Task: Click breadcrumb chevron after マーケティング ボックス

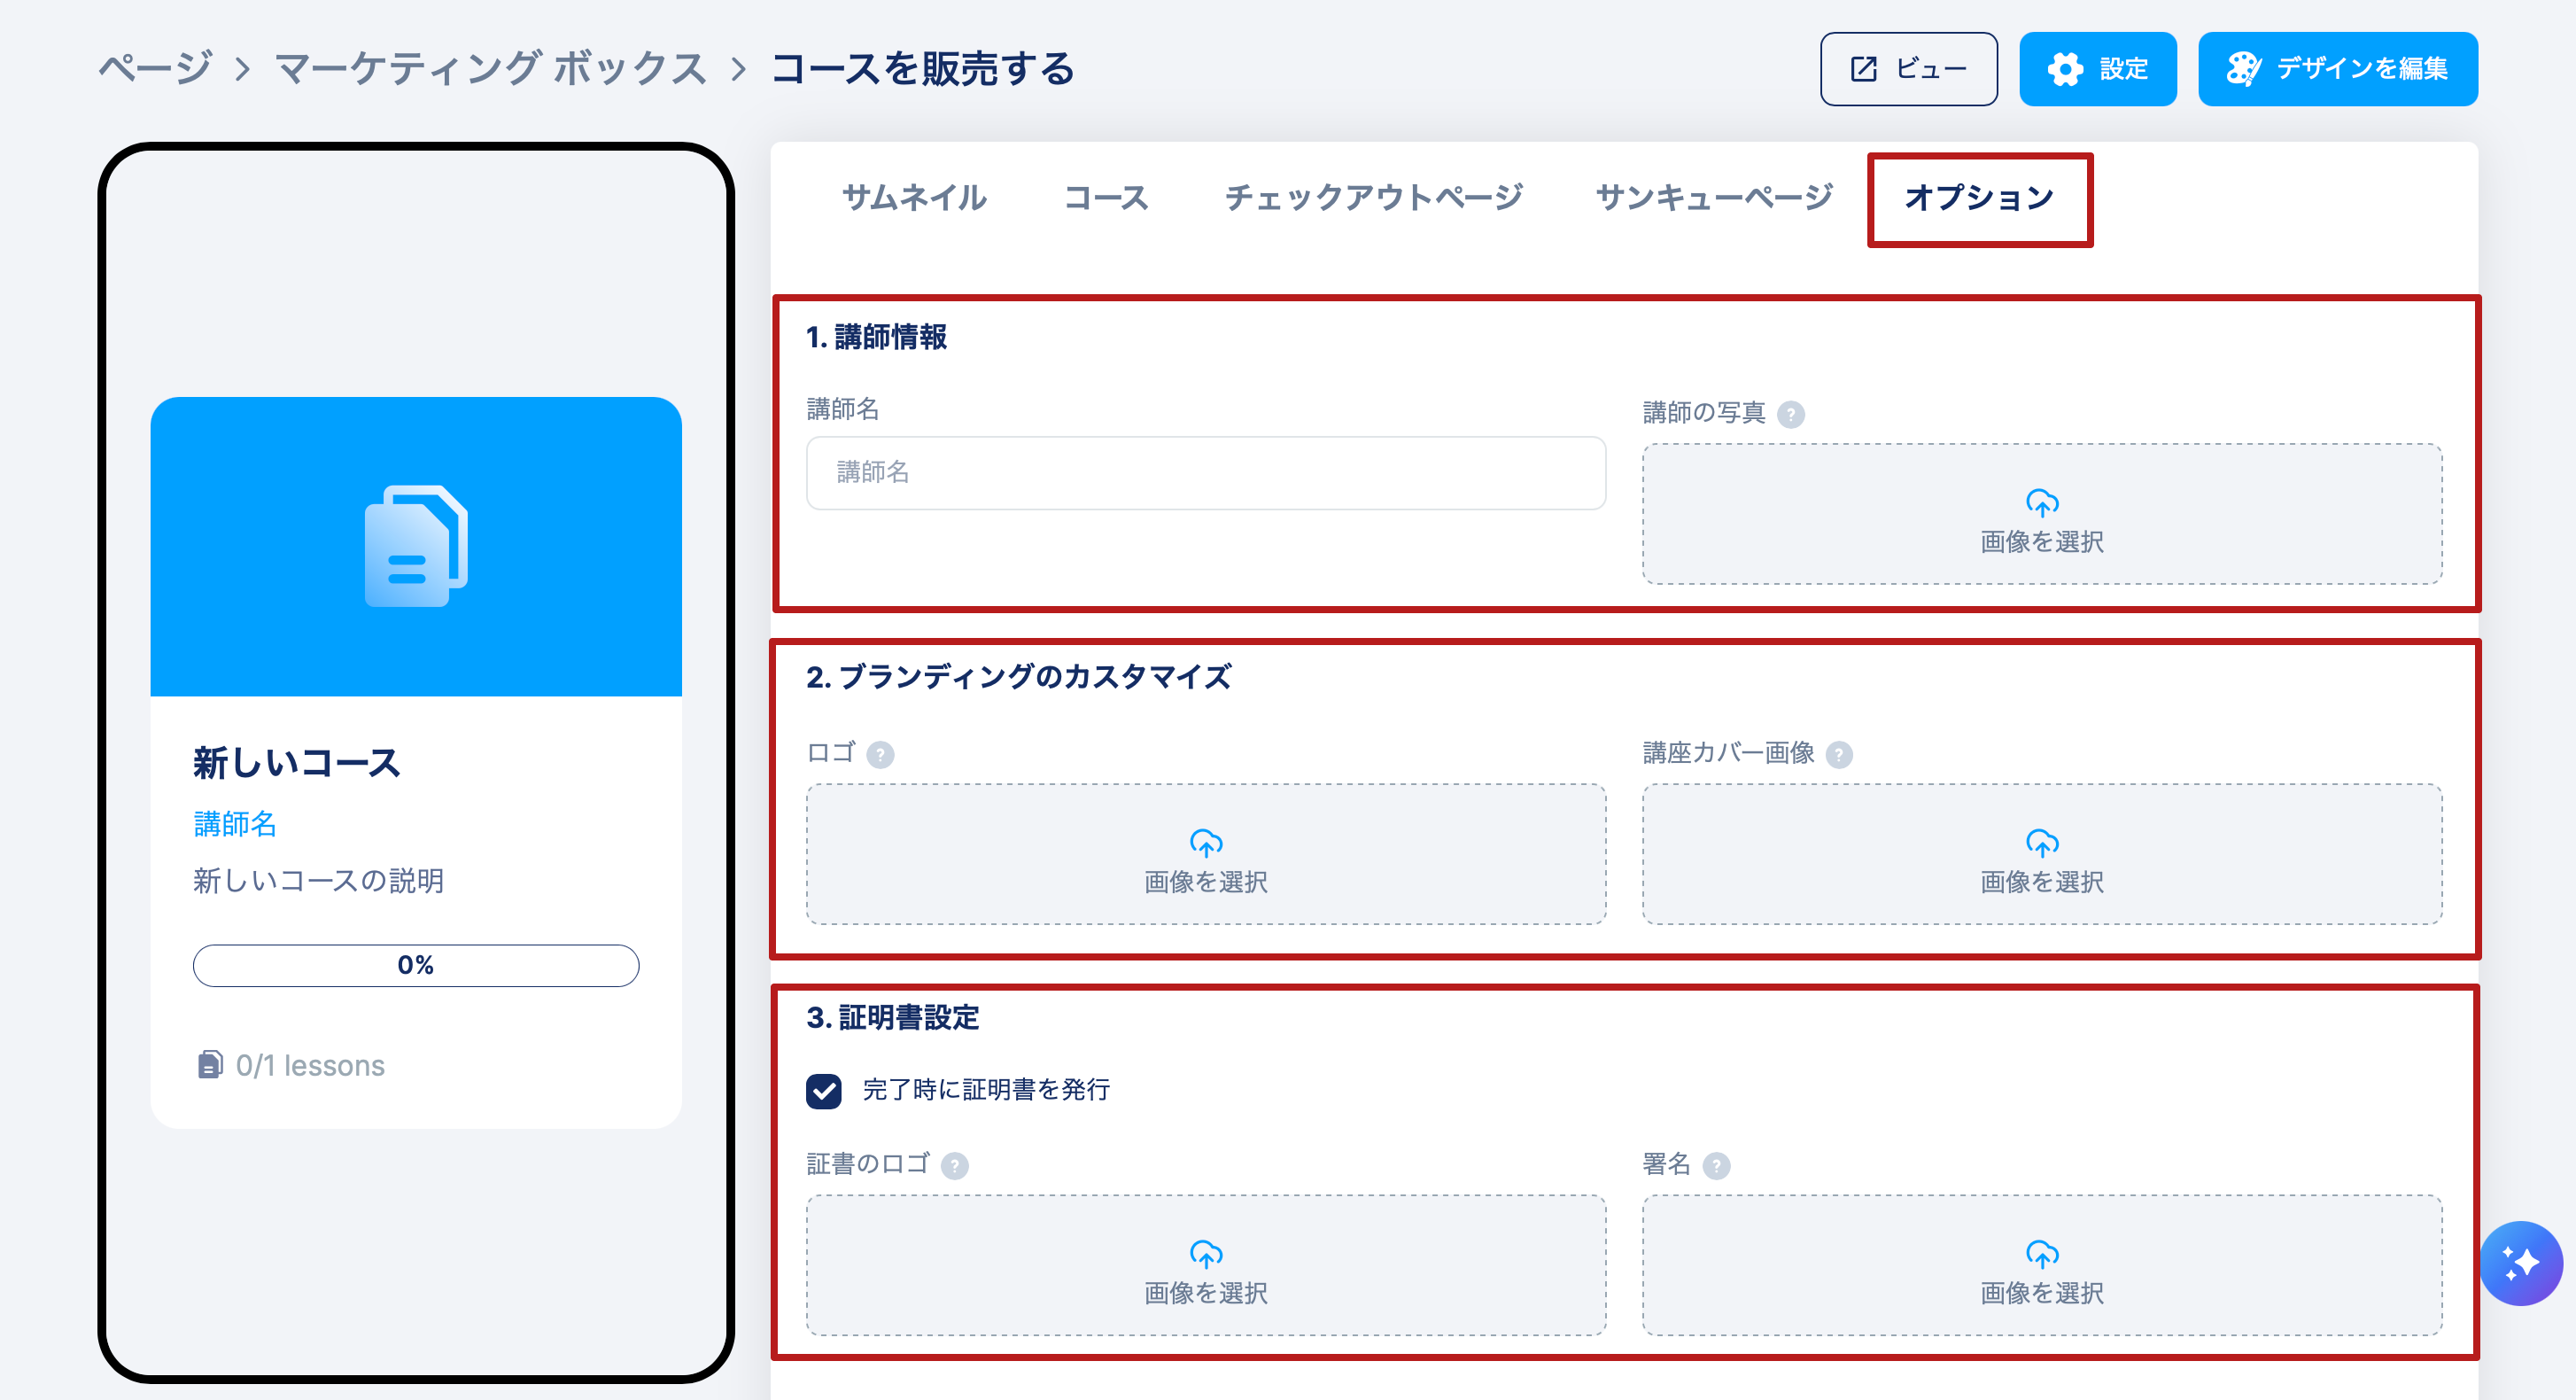Action: [x=738, y=69]
